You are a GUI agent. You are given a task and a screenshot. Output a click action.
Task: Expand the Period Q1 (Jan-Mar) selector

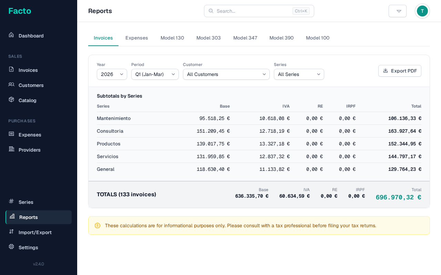click(155, 74)
